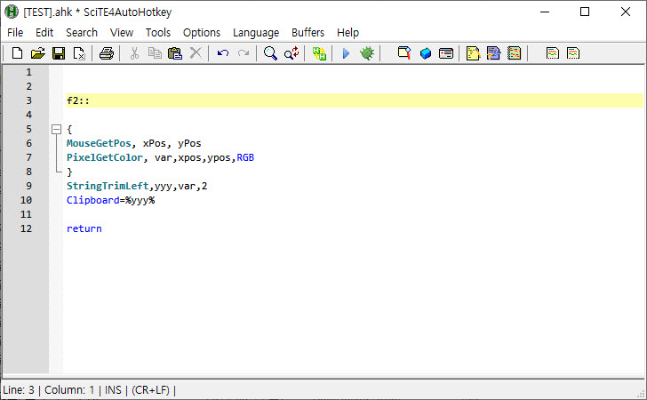This screenshot has width=647, height=400.
Task: Click line number 1 in the margin
Action: [28, 72]
